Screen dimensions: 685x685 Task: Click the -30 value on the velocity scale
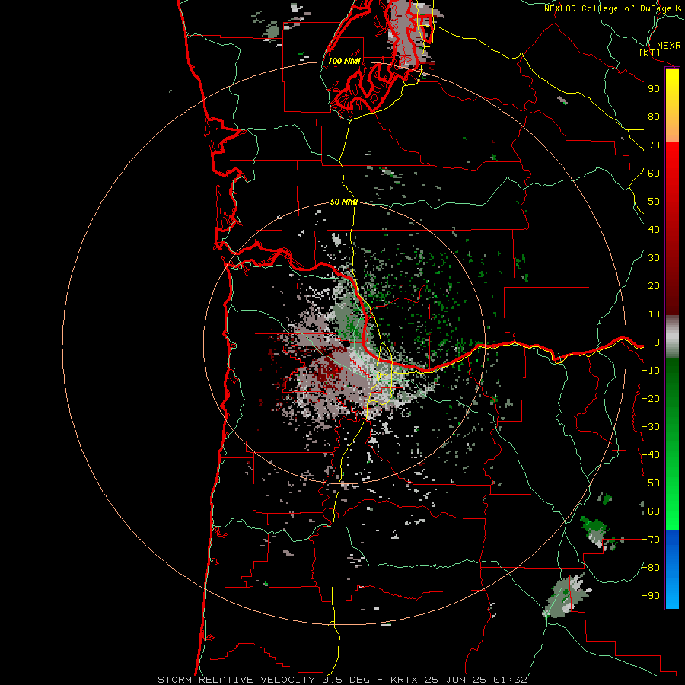(651, 427)
